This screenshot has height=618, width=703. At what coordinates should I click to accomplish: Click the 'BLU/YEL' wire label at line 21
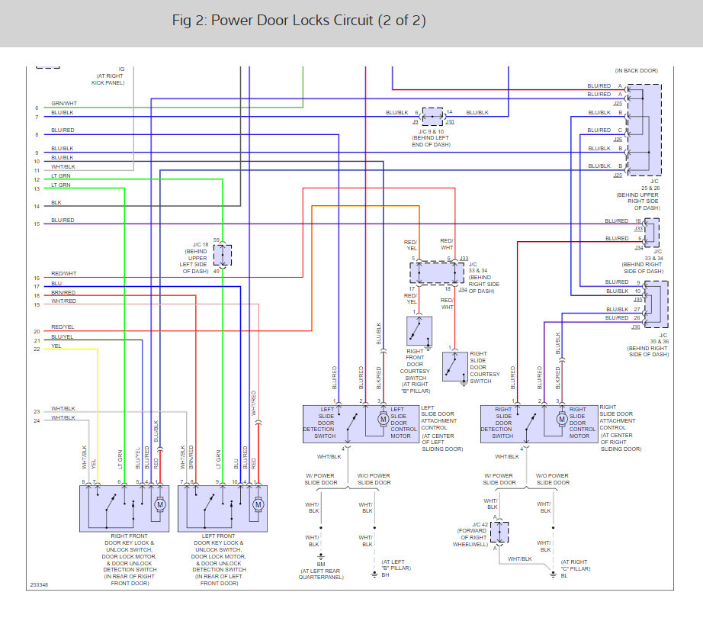[63, 336]
